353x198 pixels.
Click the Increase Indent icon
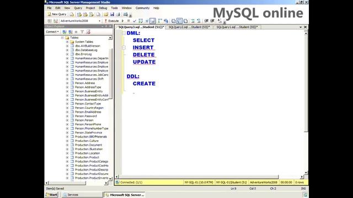click(x=212, y=21)
